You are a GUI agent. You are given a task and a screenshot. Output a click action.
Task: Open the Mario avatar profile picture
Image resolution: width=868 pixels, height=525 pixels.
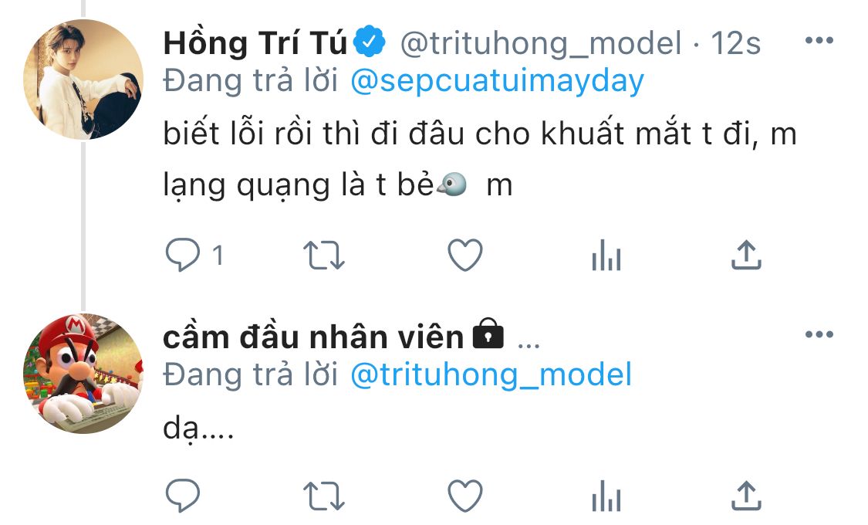83,373
